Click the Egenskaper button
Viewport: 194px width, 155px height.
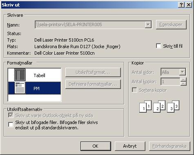coord(171,24)
